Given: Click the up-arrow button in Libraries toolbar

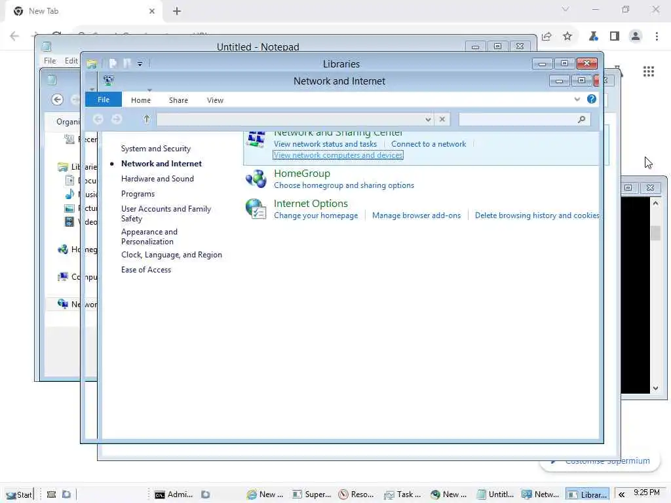Looking at the screenshot, I should coord(146,119).
